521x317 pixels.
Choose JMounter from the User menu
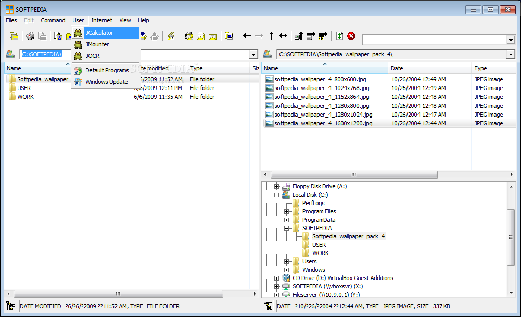click(x=106, y=44)
